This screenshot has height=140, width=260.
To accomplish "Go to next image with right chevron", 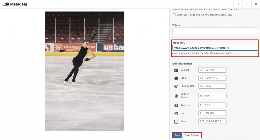I will click(x=247, y=4).
